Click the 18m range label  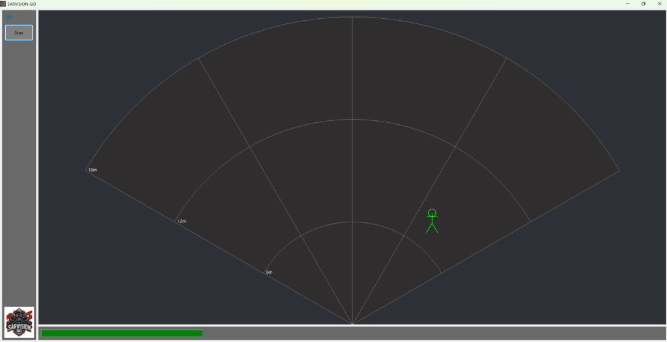pos(92,170)
